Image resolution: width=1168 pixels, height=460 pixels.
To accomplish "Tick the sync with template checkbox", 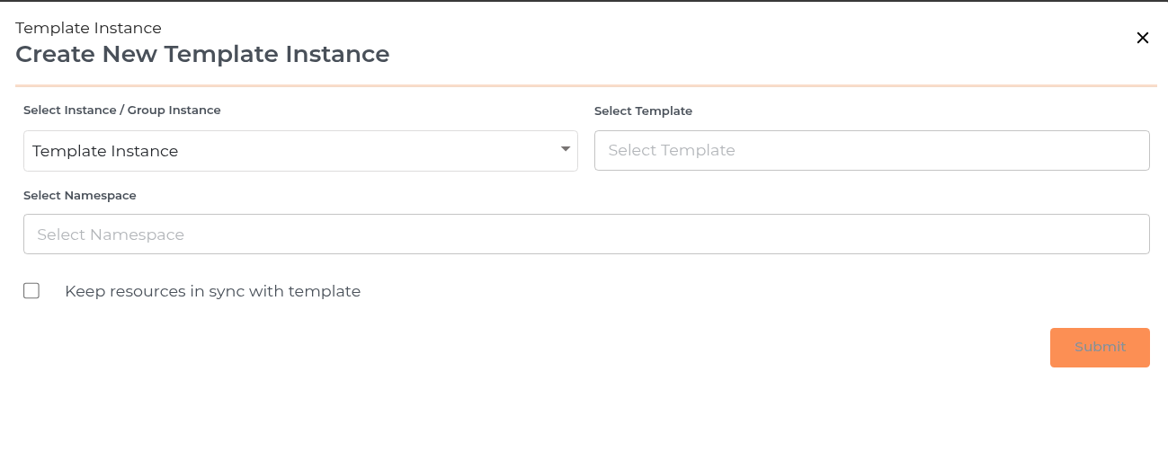I will (x=31, y=290).
